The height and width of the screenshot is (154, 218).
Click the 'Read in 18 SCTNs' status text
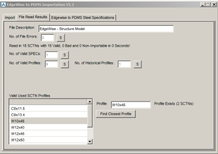point(70,46)
